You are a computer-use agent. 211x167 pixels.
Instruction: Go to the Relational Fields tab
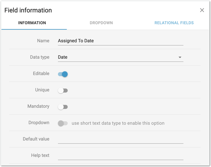pos(174,23)
